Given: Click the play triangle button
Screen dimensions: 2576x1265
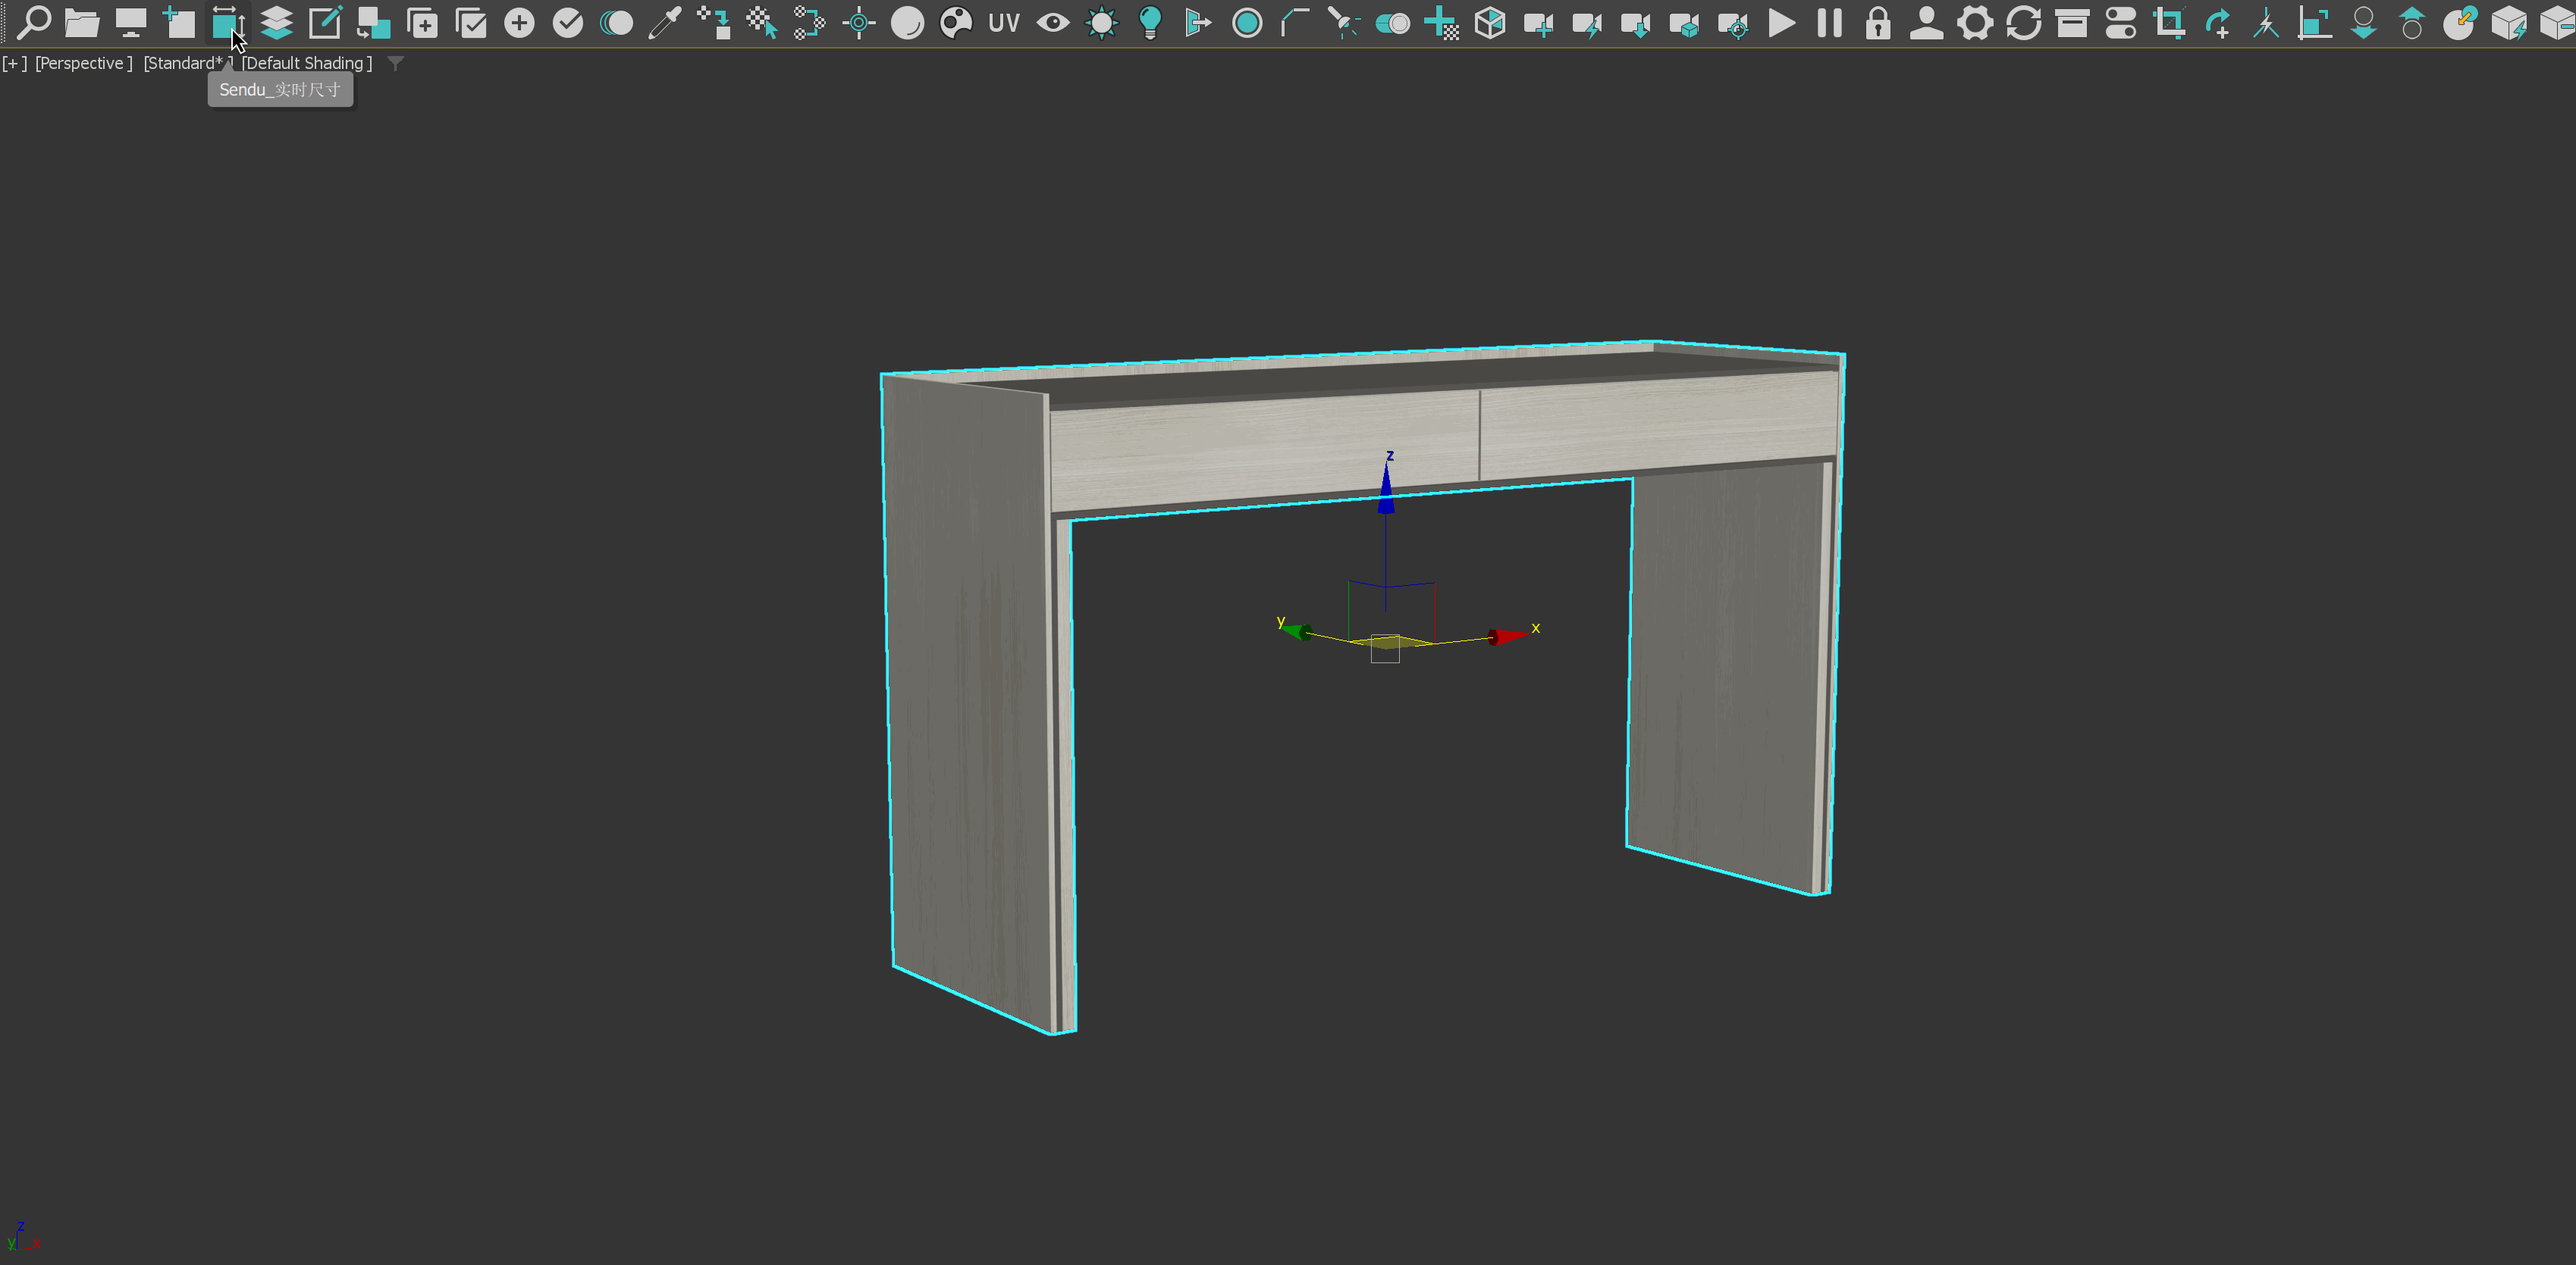Looking at the screenshot, I should tap(1781, 22).
